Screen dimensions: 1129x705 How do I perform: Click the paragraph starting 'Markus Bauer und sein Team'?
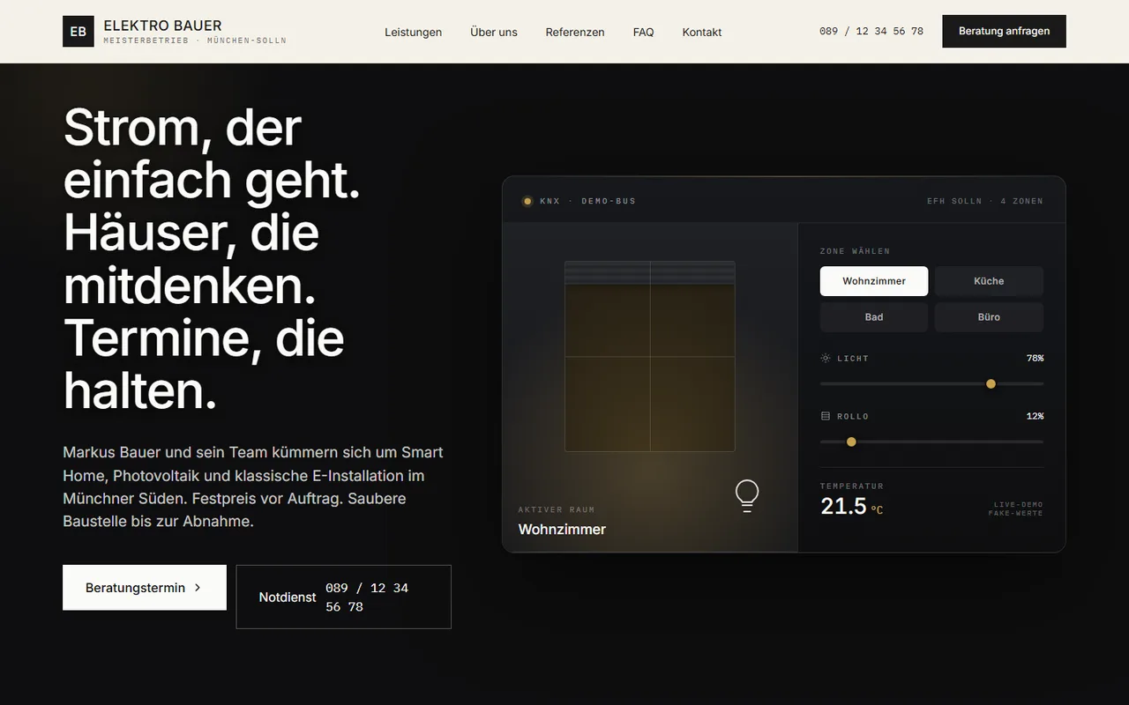pos(253,486)
